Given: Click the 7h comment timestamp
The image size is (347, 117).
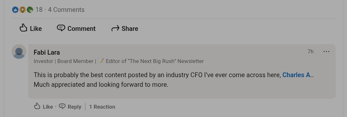Looking at the screenshot, I should (x=310, y=52).
